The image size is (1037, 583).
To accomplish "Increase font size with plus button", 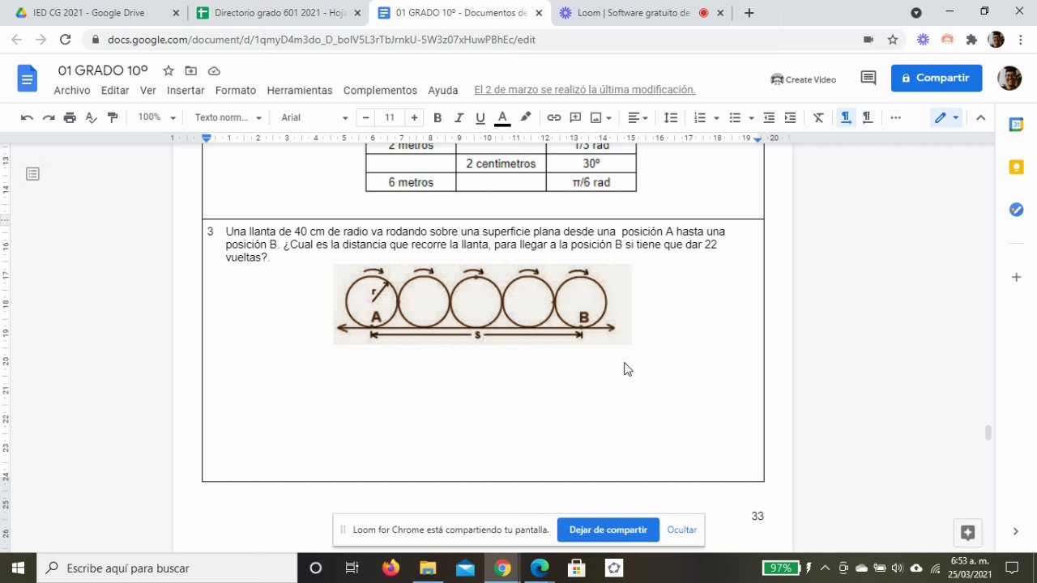I will (414, 117).
